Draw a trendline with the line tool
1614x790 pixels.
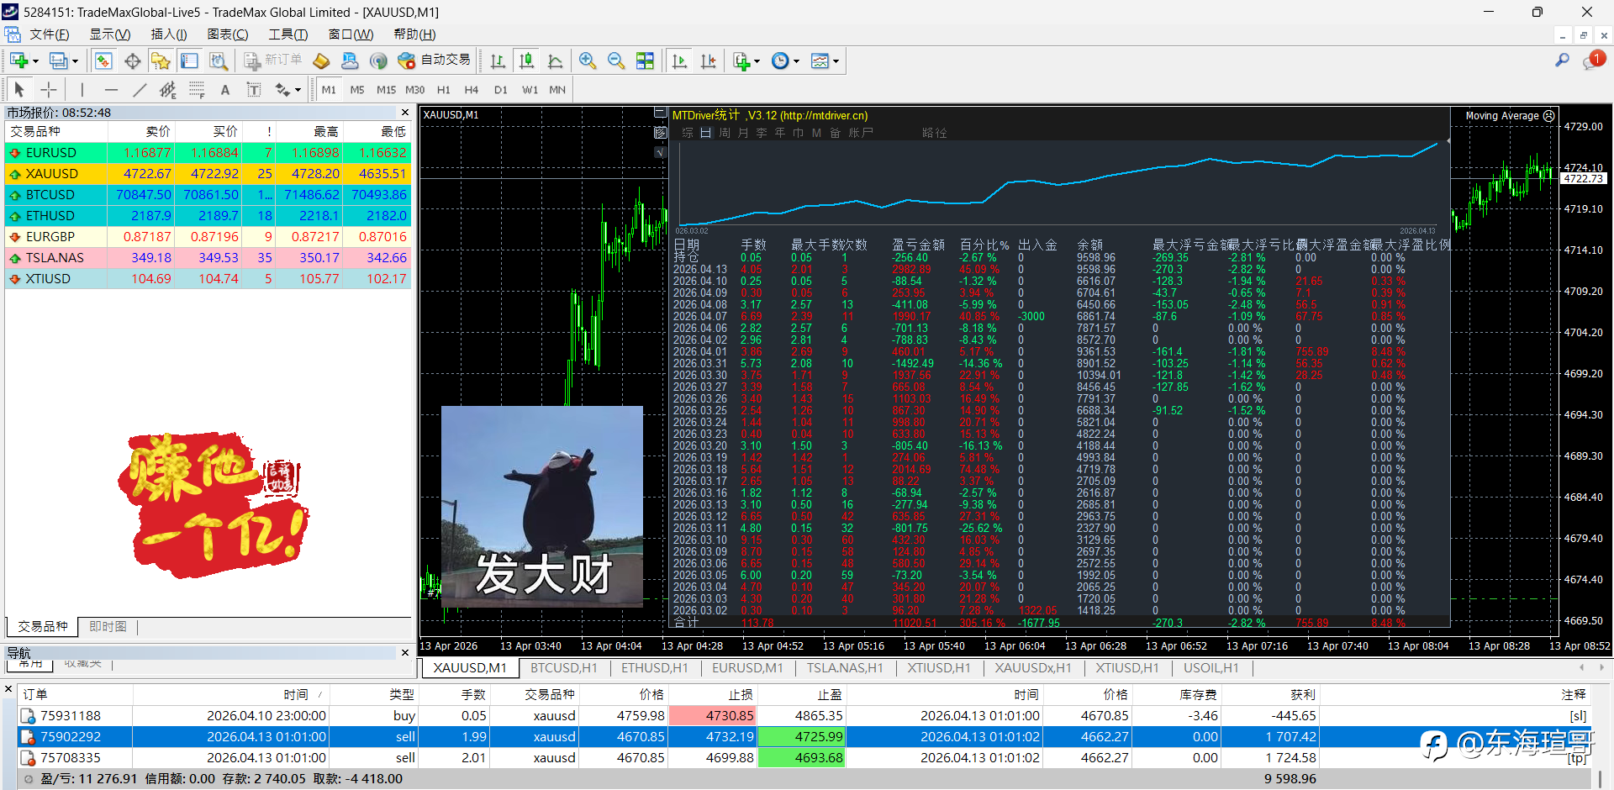(x=140, y=90)
